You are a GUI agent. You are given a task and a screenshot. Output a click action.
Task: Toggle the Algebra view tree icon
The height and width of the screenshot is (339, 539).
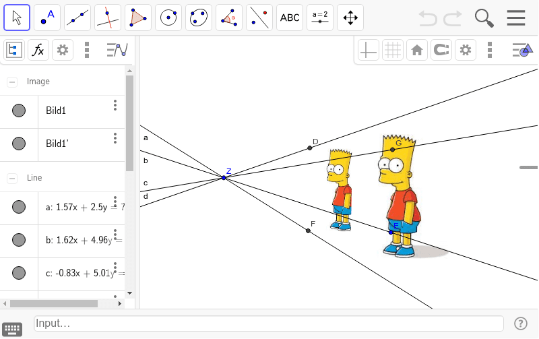(14, 50)
